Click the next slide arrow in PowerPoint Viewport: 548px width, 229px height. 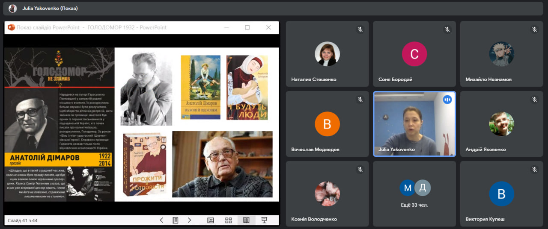(189, 220)
